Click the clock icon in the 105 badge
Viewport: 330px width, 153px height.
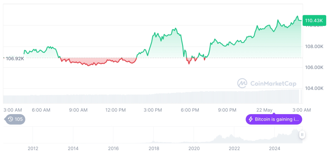pos(10,119)
